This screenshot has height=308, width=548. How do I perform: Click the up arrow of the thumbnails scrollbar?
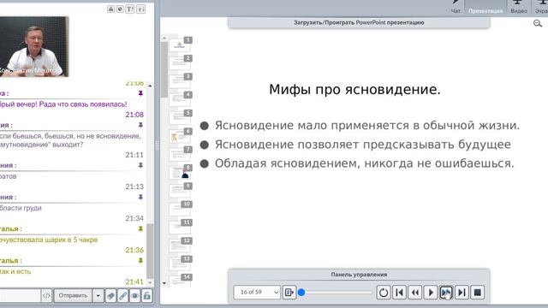coord(164,38)
